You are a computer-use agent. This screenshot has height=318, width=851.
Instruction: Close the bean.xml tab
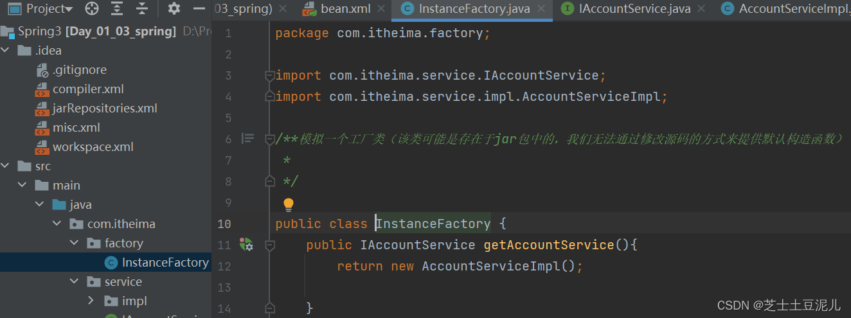[381, 9]
